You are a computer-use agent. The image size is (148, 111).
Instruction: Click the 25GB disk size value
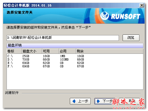[26, 56]
